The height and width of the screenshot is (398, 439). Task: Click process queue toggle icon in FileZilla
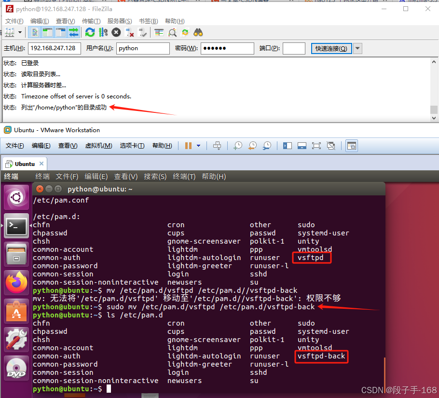tap(103, 32)
